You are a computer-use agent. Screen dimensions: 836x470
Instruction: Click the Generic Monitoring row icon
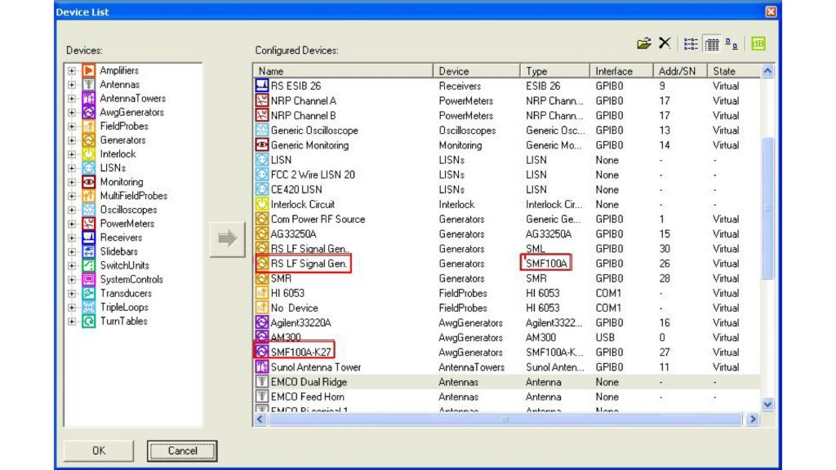click(x=261, y=145)
